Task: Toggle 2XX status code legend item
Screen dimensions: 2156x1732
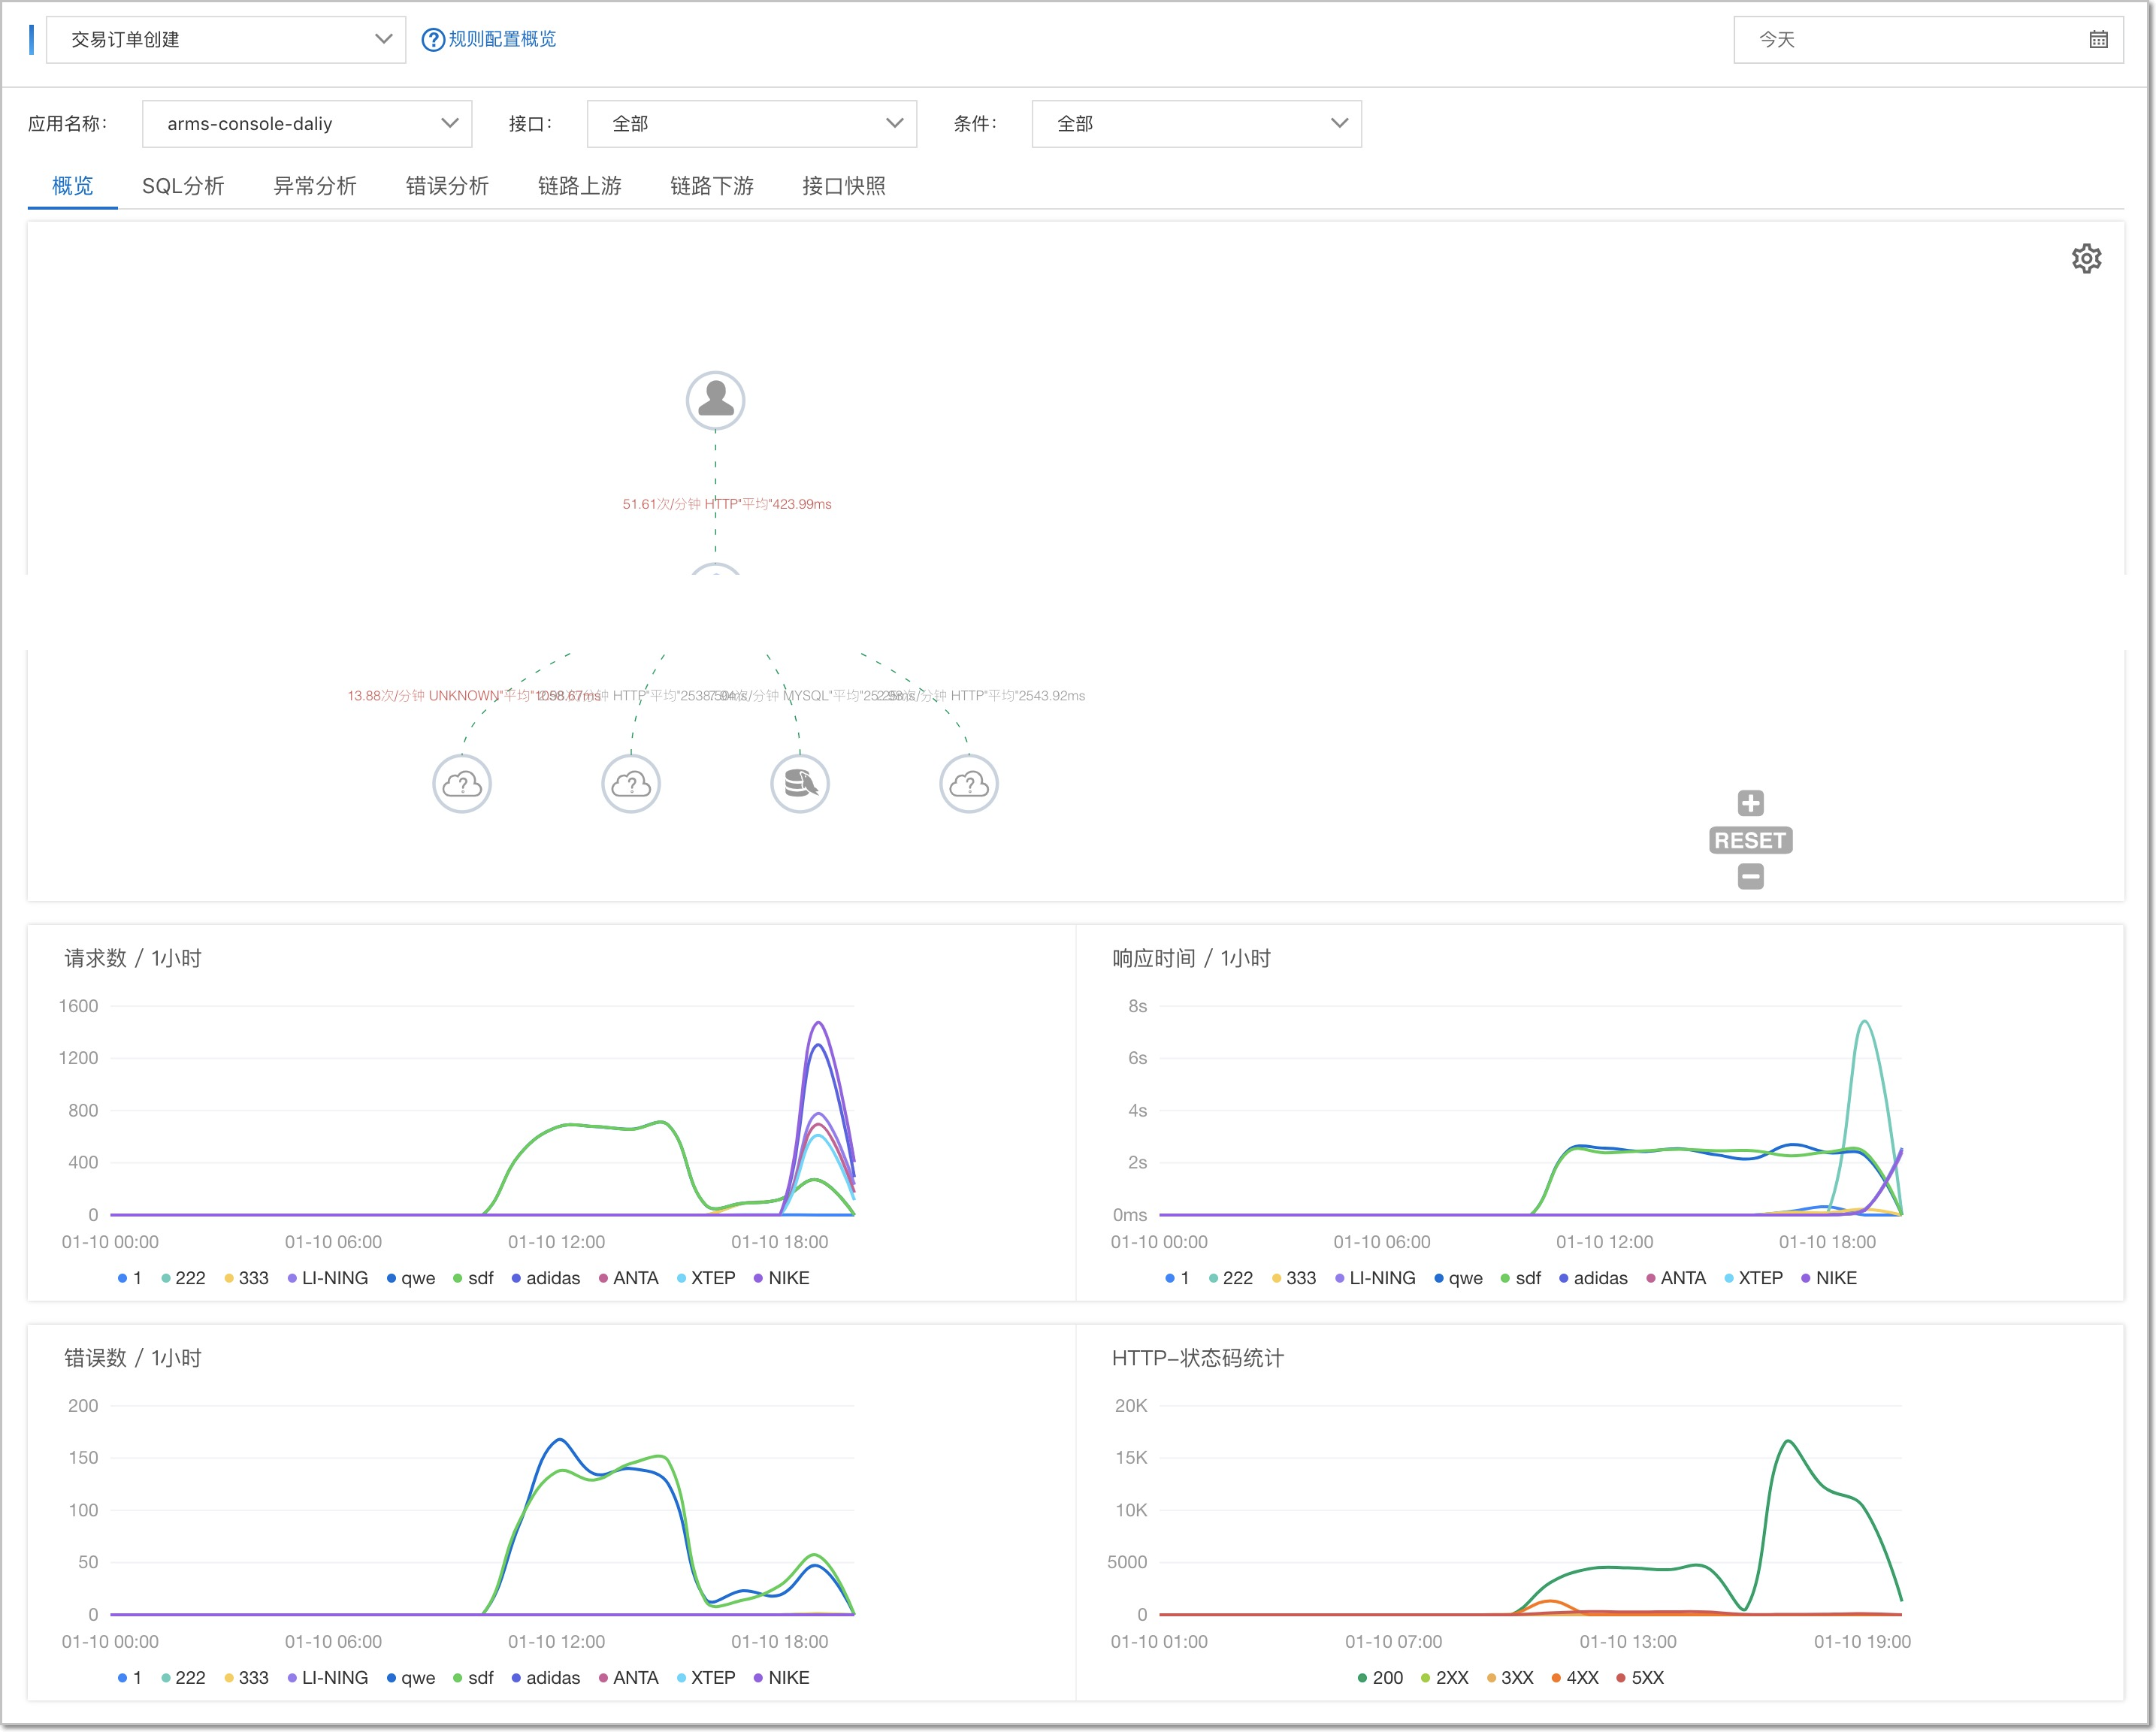Action: pyautogui.click(x=1444, y=1678)
